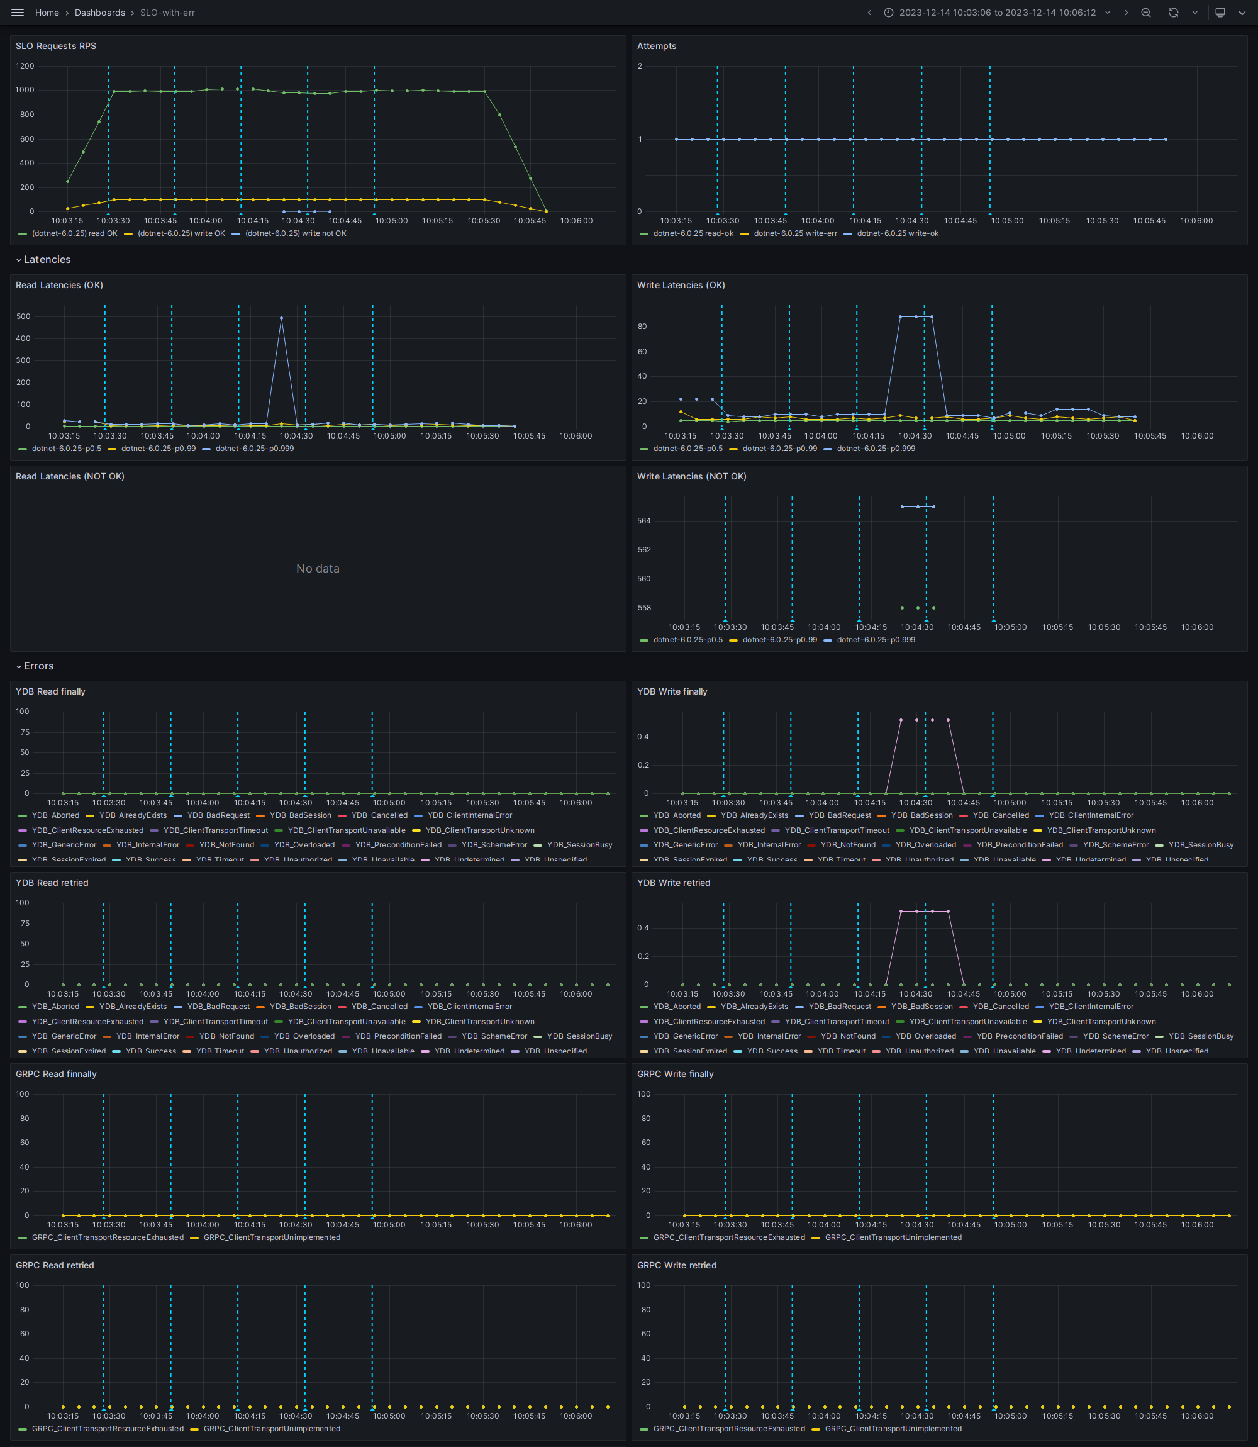
Task: Toggle p0.99 series in Read Latencies (OK)
Action: point(158,449)
